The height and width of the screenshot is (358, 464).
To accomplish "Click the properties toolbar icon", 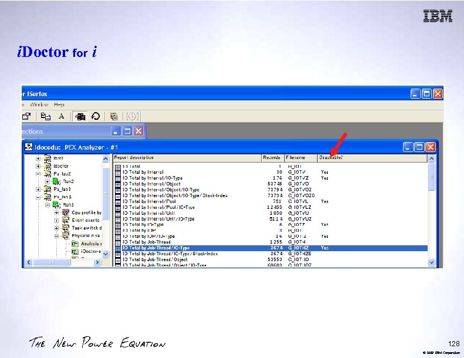I will (x=26, y=116).
